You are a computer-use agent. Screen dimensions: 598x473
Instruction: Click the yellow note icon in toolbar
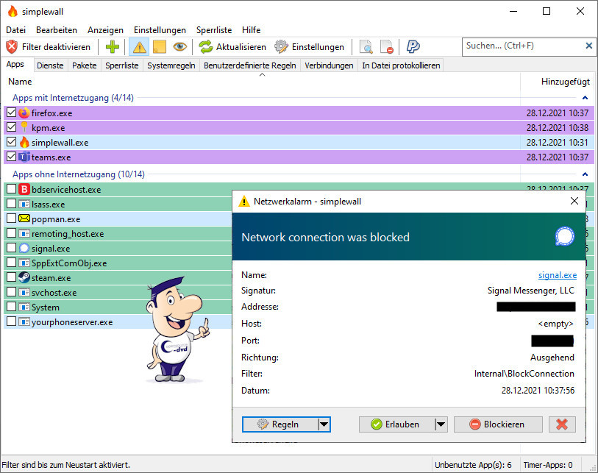159,46
